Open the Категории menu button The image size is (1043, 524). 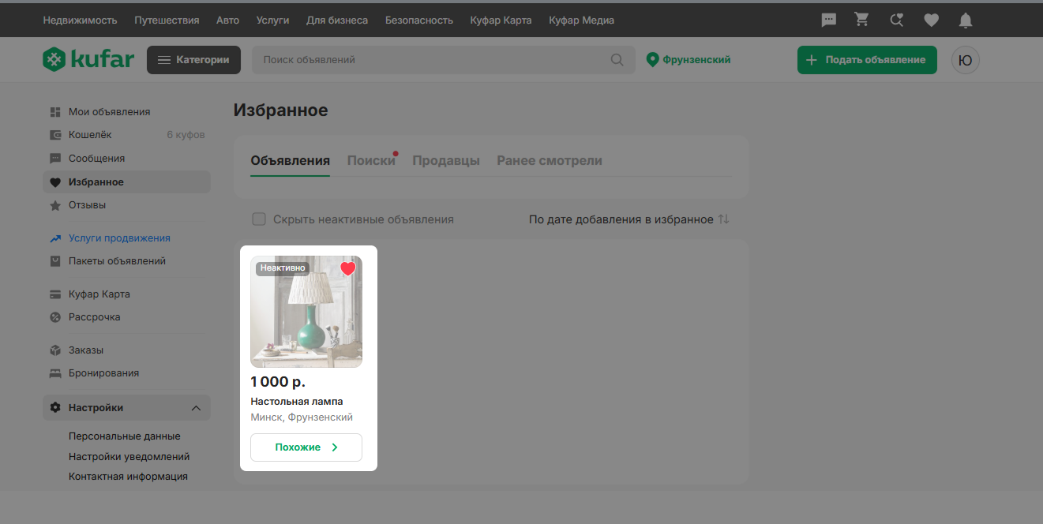(x=193, y=60)
